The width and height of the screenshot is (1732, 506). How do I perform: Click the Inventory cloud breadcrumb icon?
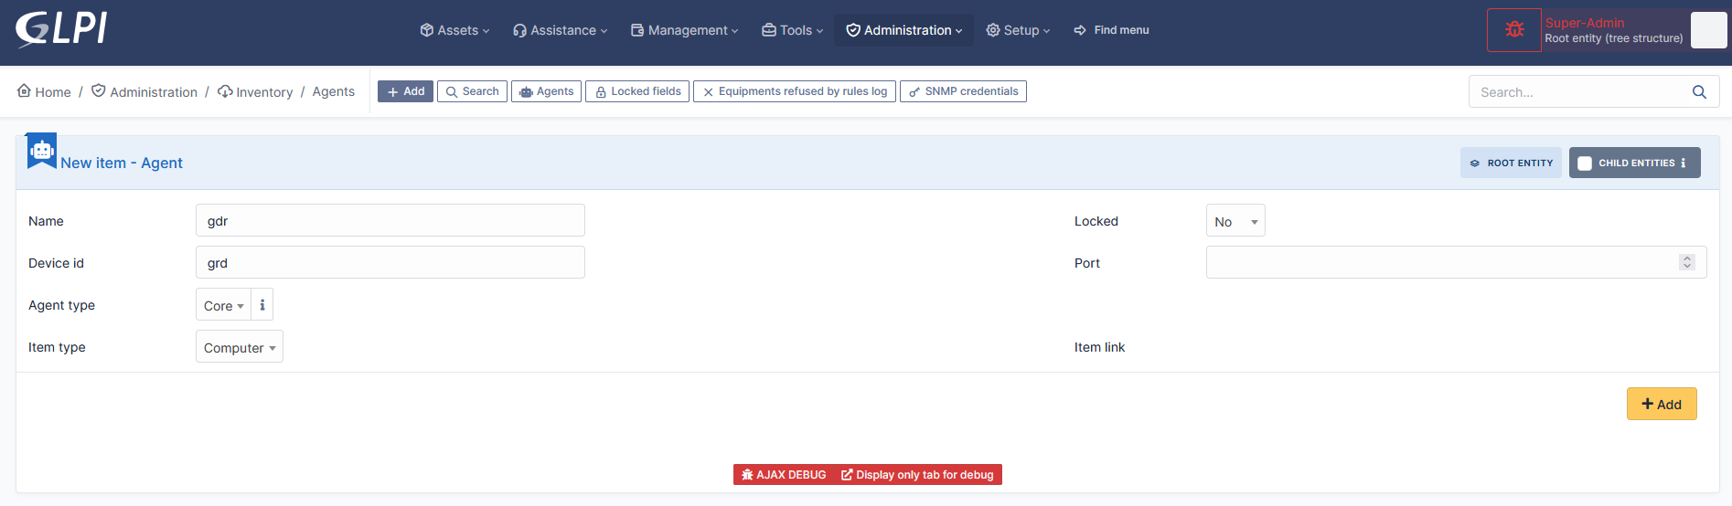pos(225,91)
